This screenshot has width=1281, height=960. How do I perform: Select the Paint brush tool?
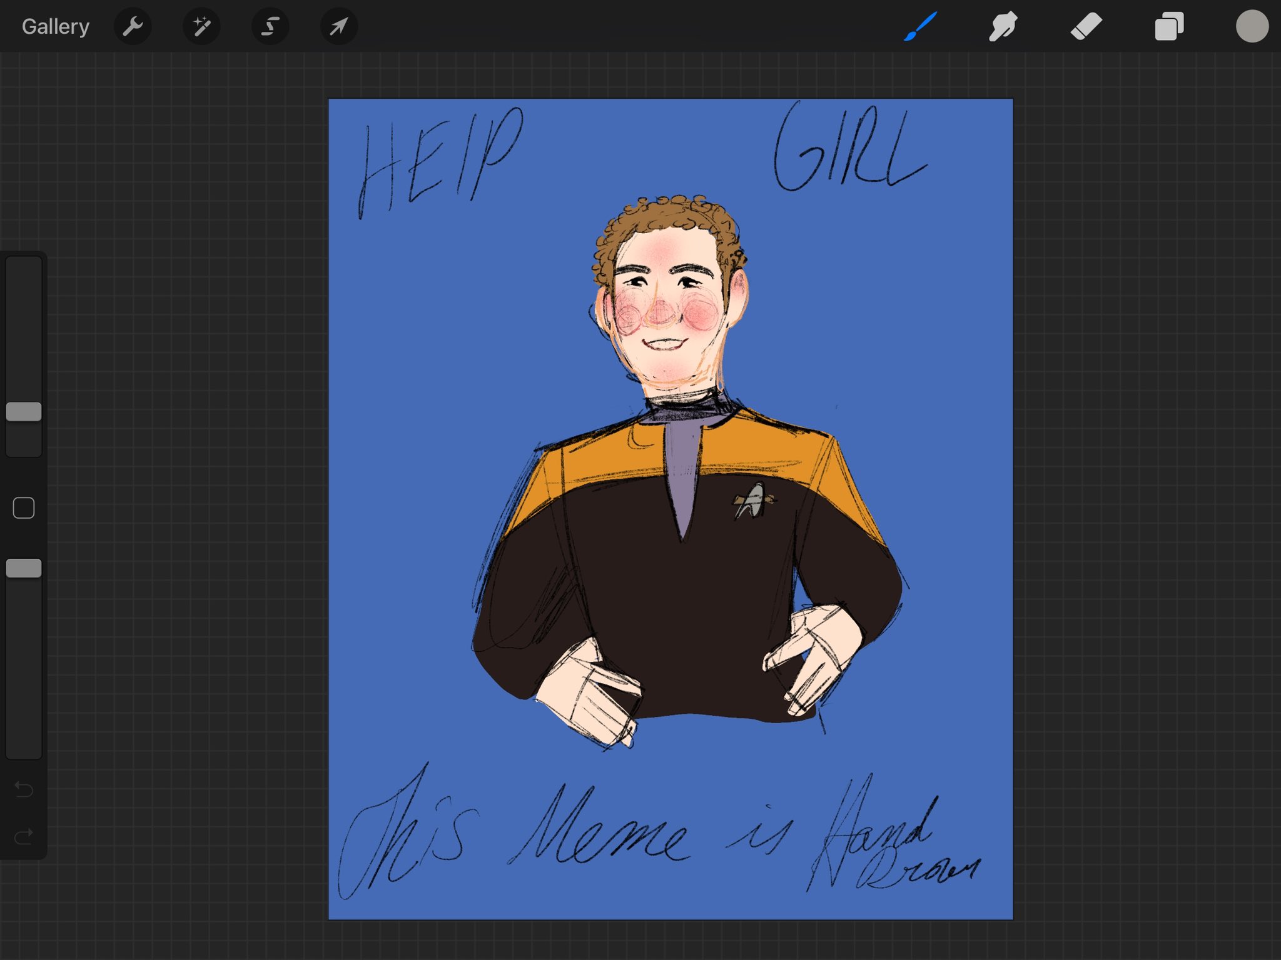pos(920,27)
